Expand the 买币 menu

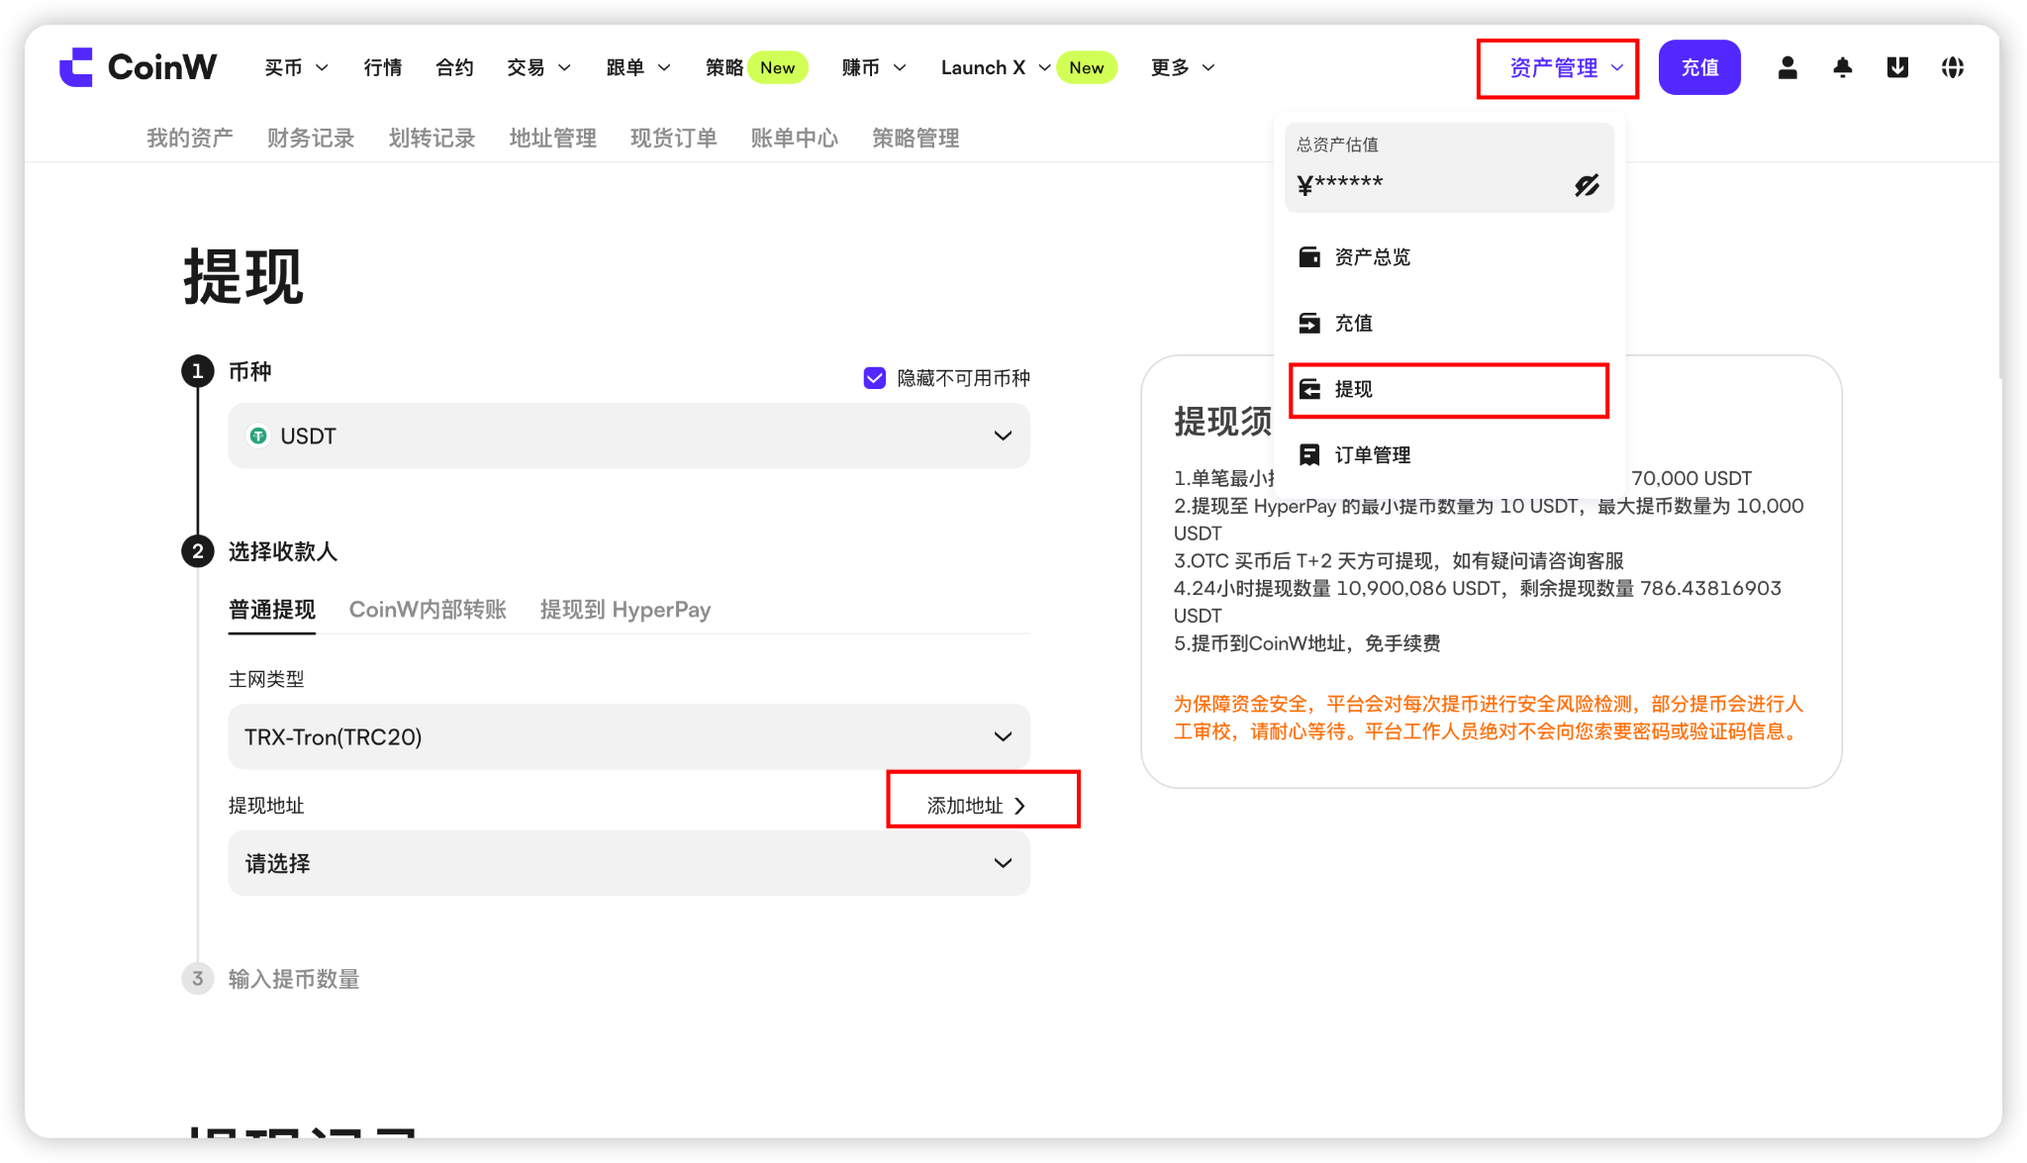click(296, 67)
